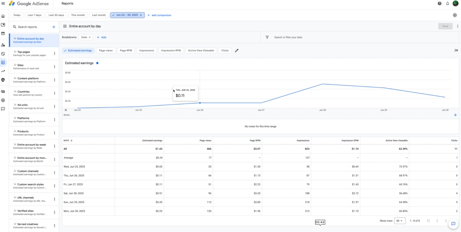461x232 pixels.
Task: Open the account profile avatar
Action: 455,3
